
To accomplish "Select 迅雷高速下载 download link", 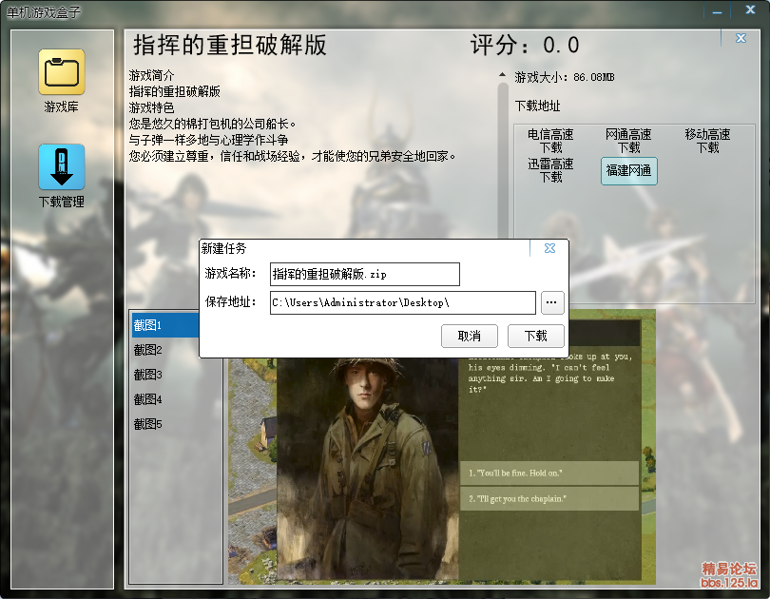I will point(550,170).
